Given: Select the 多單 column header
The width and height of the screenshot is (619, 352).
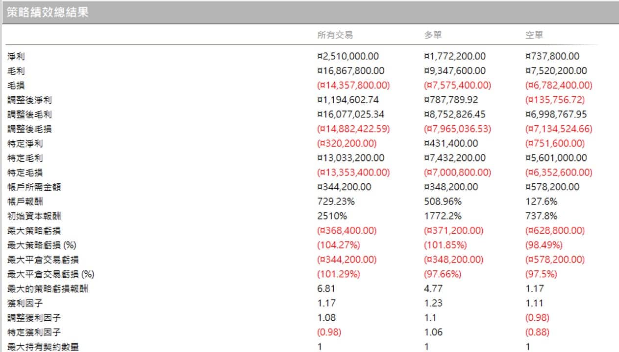Looking at the screenshot, I should point(434,35).
